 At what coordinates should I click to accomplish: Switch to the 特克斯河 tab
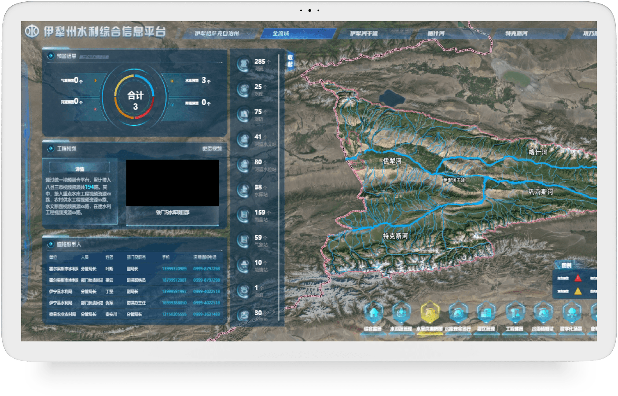click(x=516, y=33)
